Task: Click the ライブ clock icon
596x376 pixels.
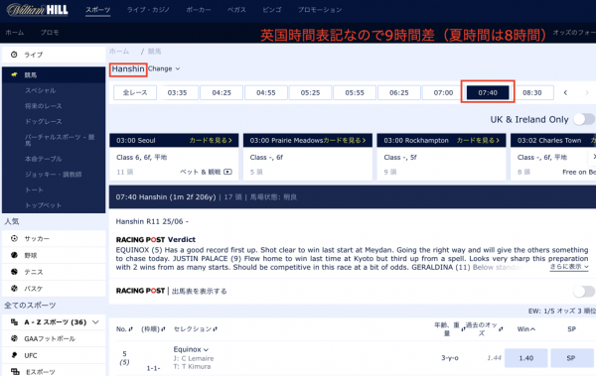Action: pyautogui.click(x=14, y=55)
